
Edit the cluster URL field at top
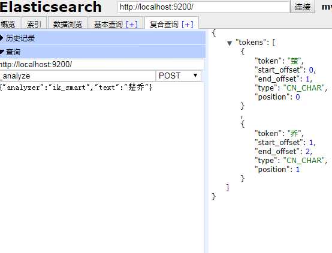coord(204,7)
